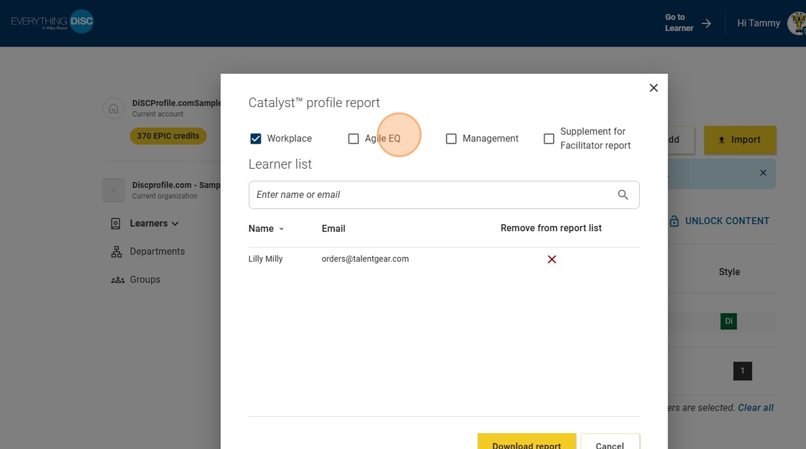The height and width of the screenshot is (449, 806).
Task: Click the Groups people icon
Action: click(118, 280)
